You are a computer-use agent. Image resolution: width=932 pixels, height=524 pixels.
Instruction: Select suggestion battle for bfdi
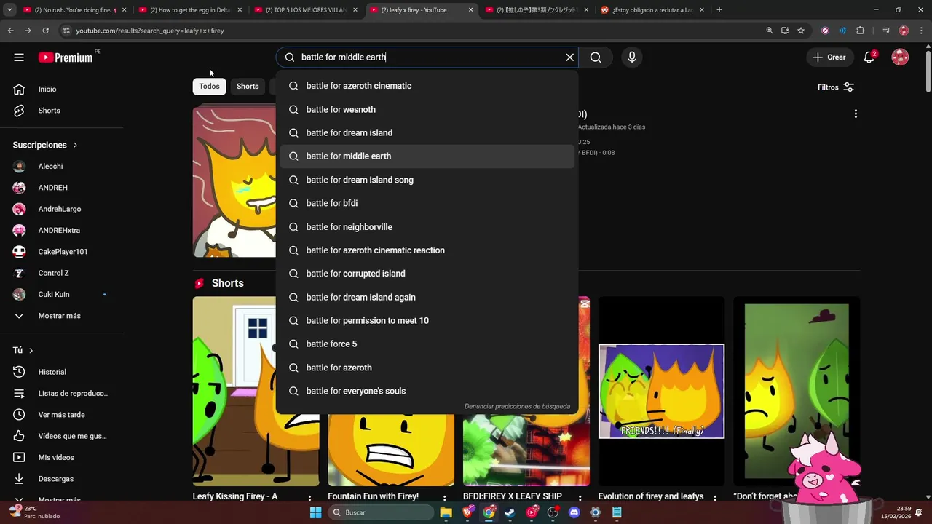pos(427,203)
